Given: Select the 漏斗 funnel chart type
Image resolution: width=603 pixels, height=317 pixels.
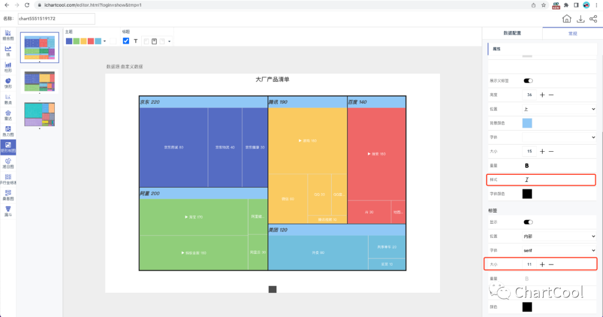Looking at the screenshot, I should pyautogui.click(x=8, y=212).
